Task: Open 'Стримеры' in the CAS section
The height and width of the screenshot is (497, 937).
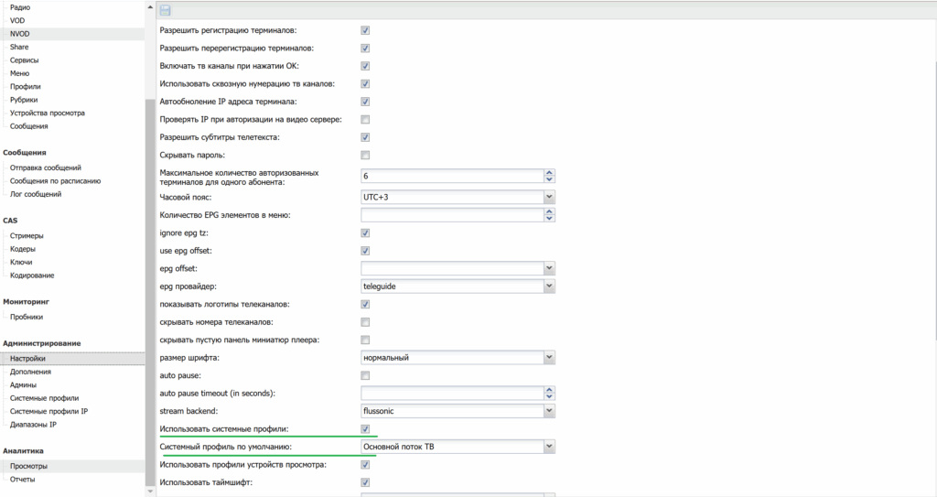Action: [x=27, y=236]
